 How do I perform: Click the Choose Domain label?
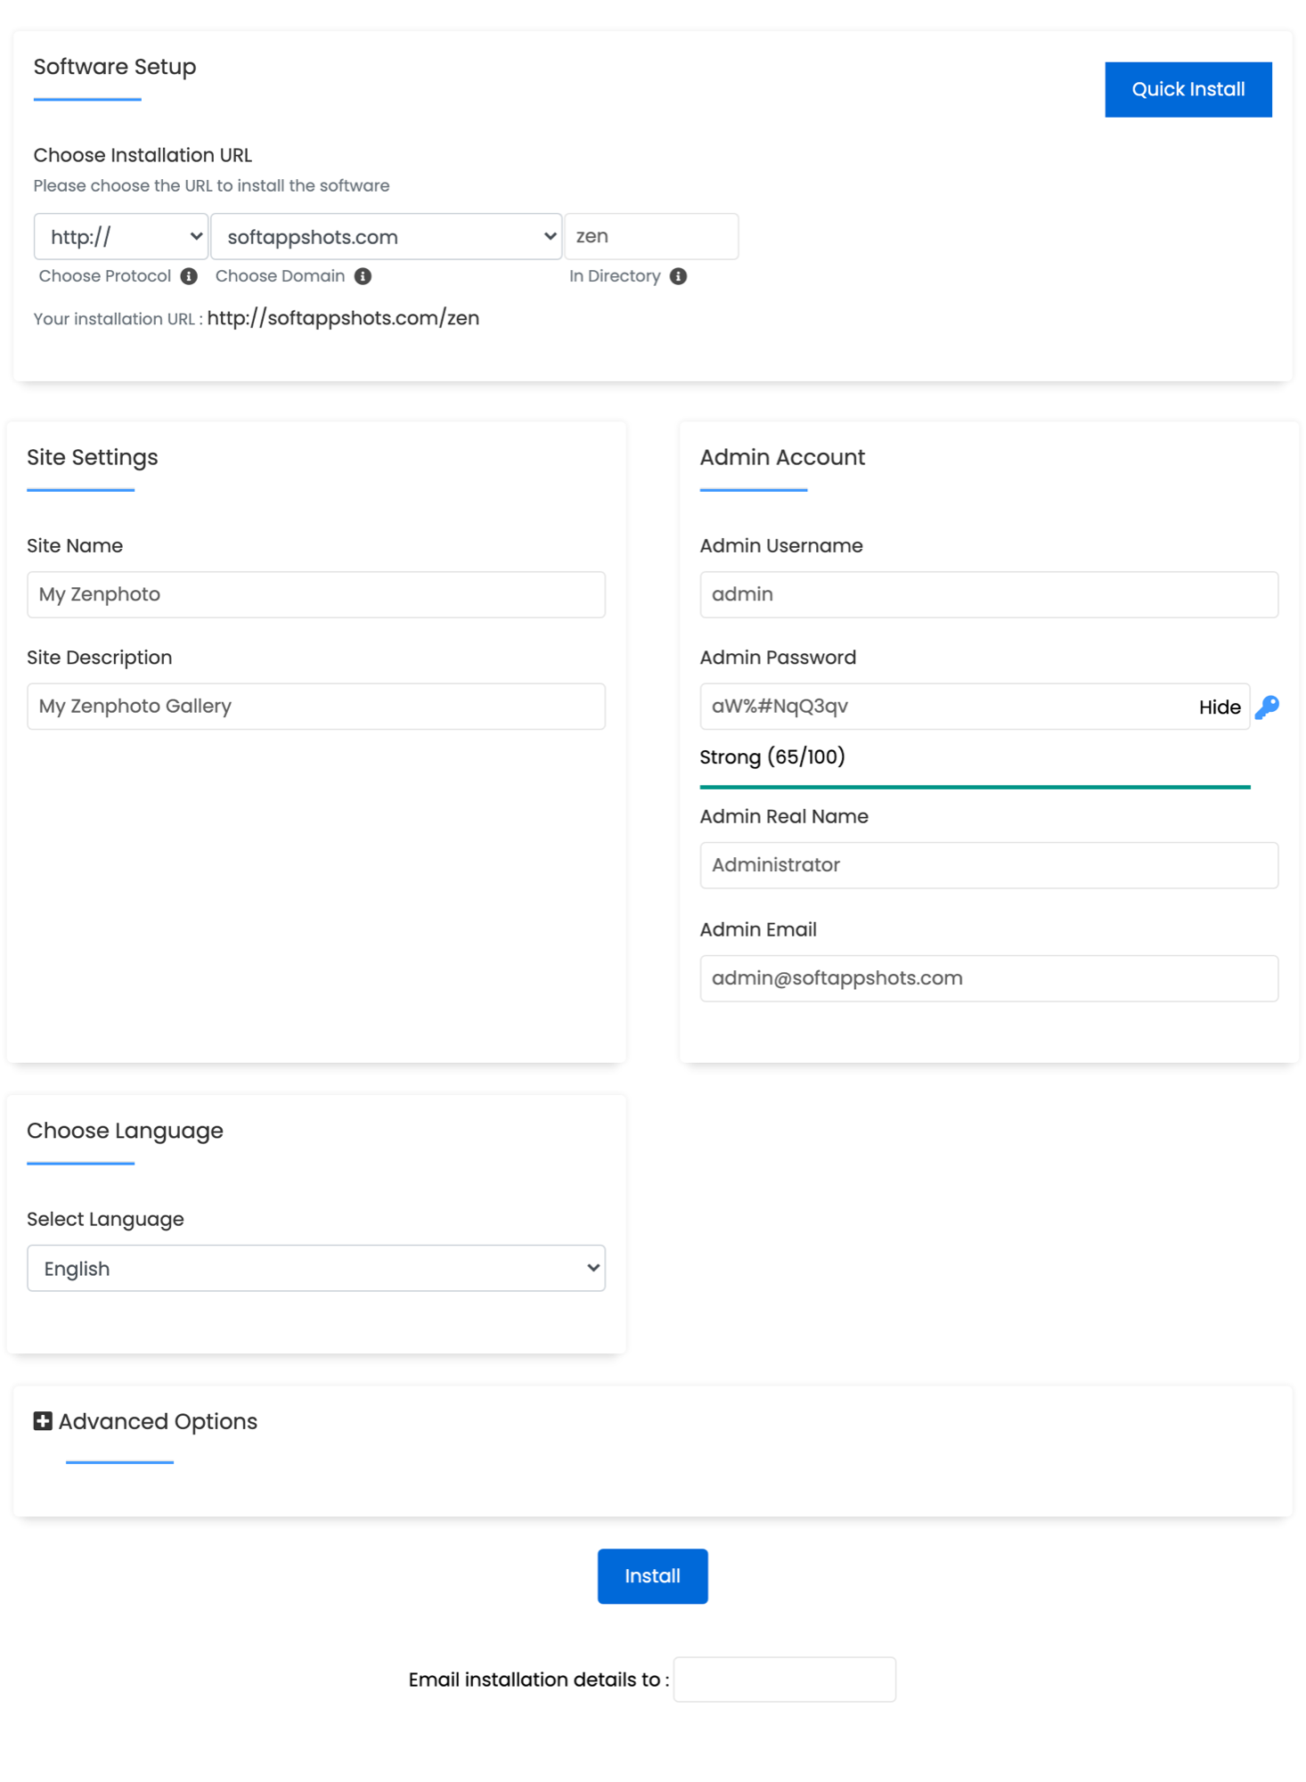(x=280, y=276)
